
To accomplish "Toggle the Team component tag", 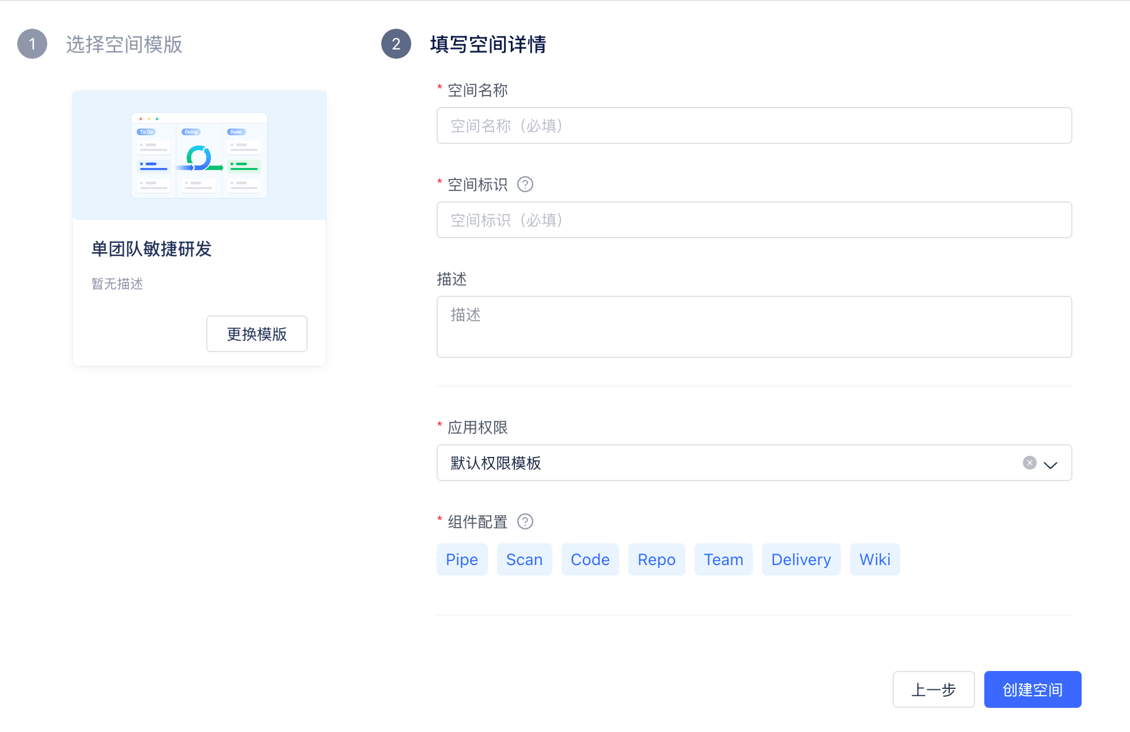I will pos(723,559).
